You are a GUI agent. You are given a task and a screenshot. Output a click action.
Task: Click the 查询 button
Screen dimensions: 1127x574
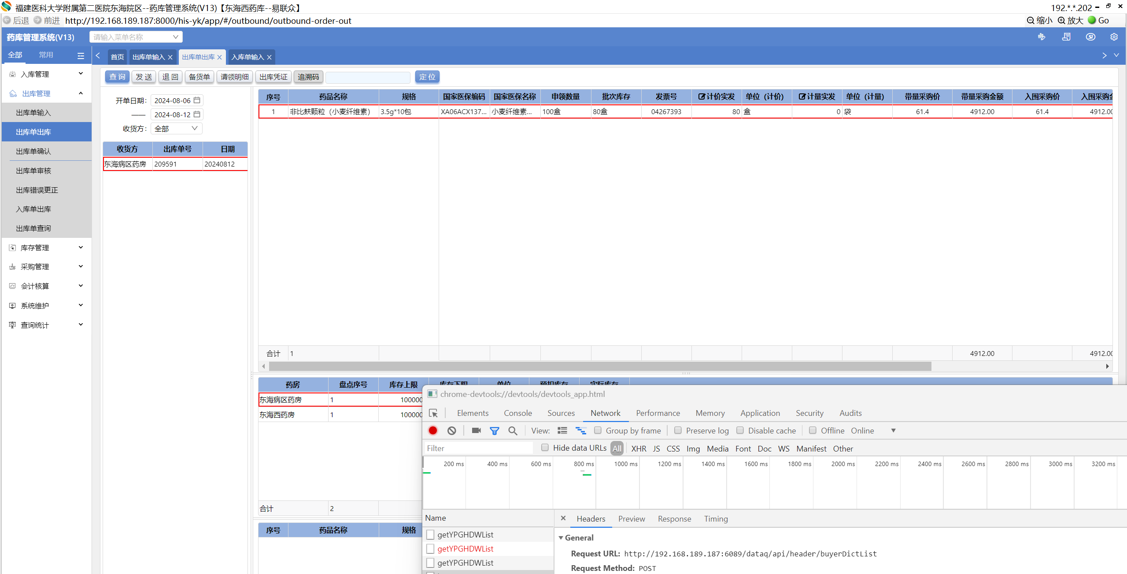click(x=117, y=77)
